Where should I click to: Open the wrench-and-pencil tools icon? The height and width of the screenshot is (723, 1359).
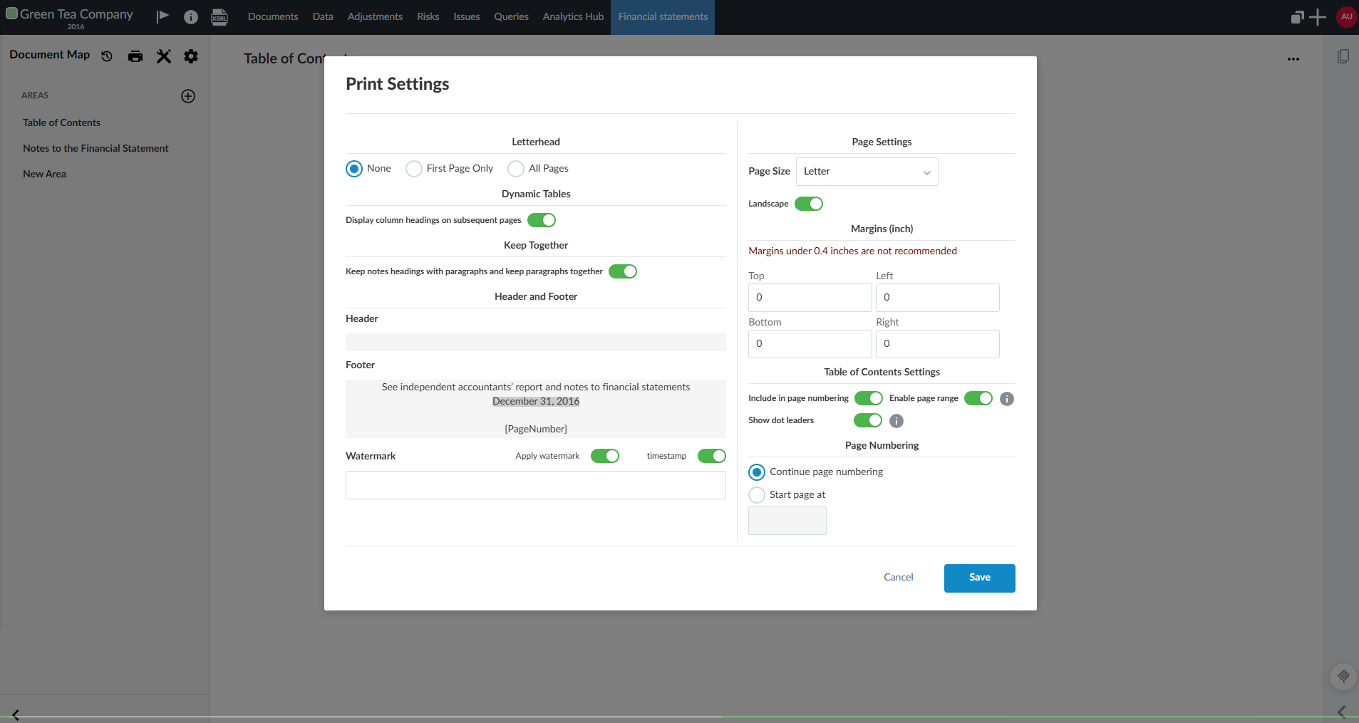(163, 56)
